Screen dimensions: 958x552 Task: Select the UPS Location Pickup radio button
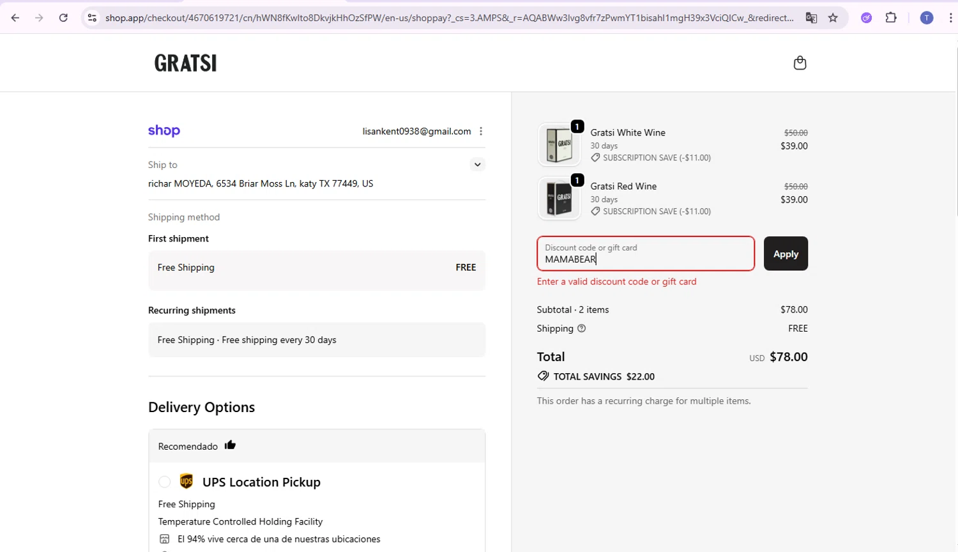point(164,482)
